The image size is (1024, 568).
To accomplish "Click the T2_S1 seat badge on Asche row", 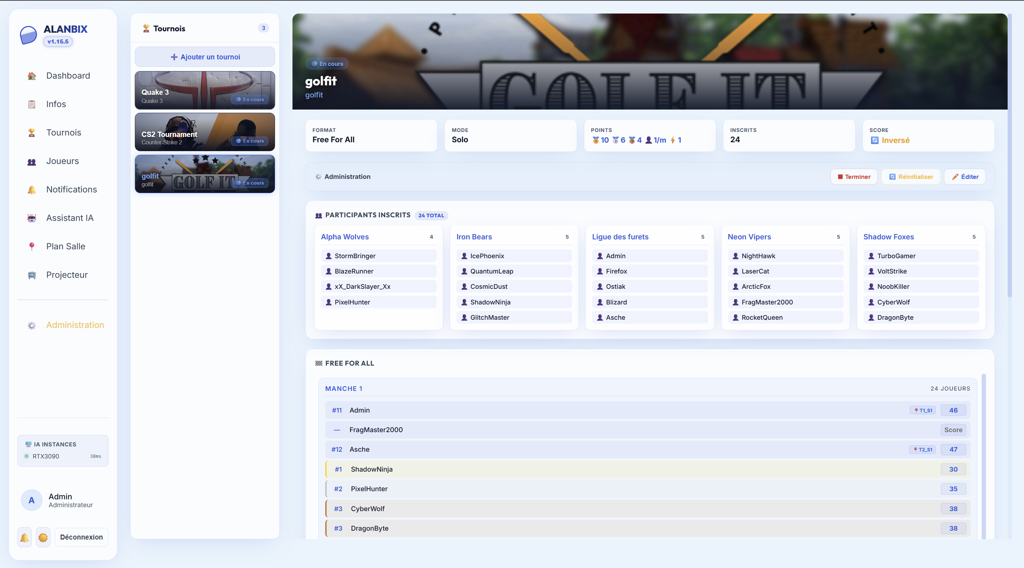I will [x=922, y=450].
